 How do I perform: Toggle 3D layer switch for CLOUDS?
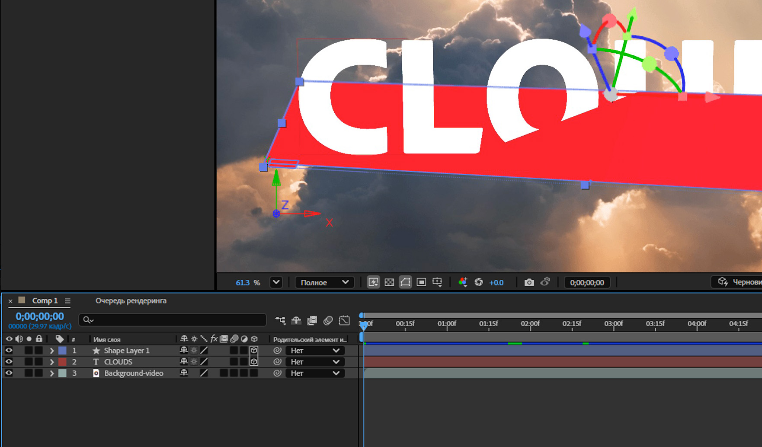pos(254,362)
